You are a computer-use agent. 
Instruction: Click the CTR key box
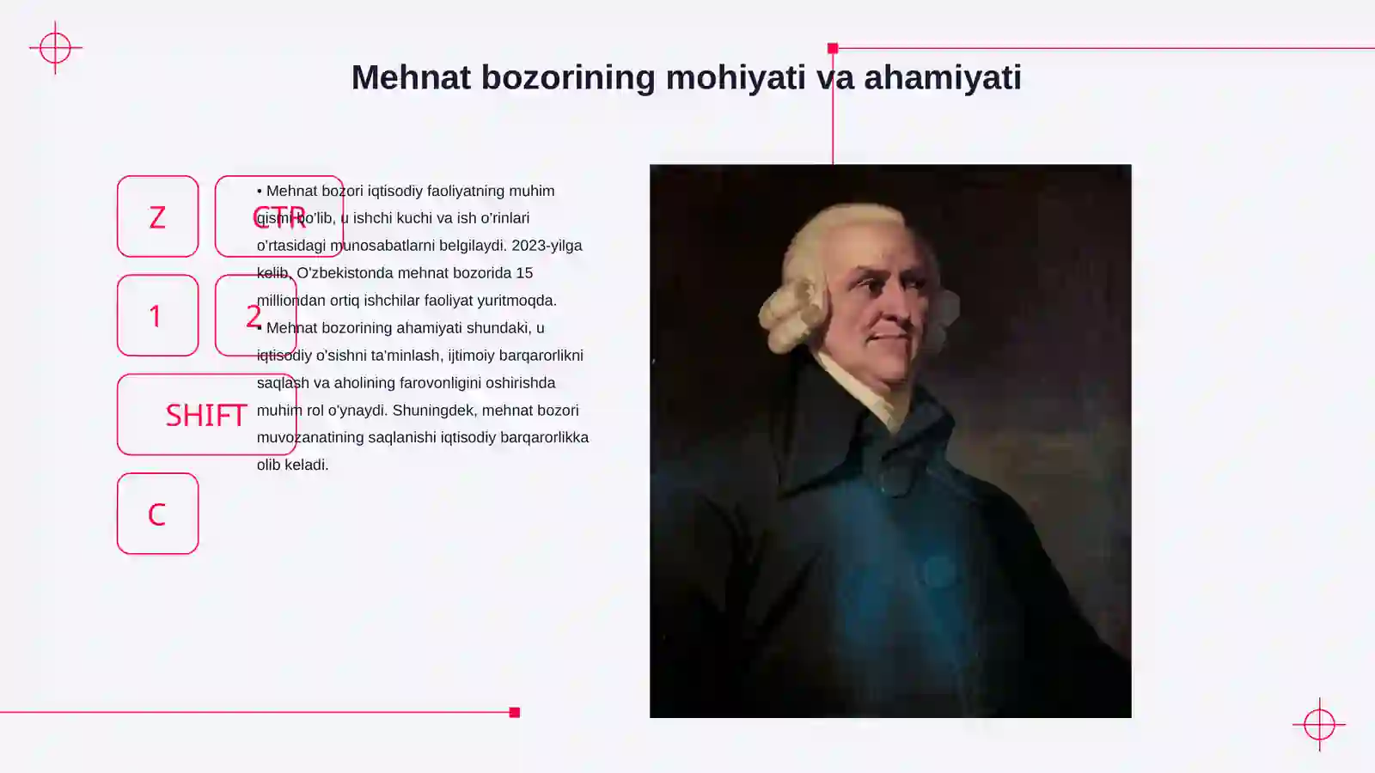coord(279,216)
